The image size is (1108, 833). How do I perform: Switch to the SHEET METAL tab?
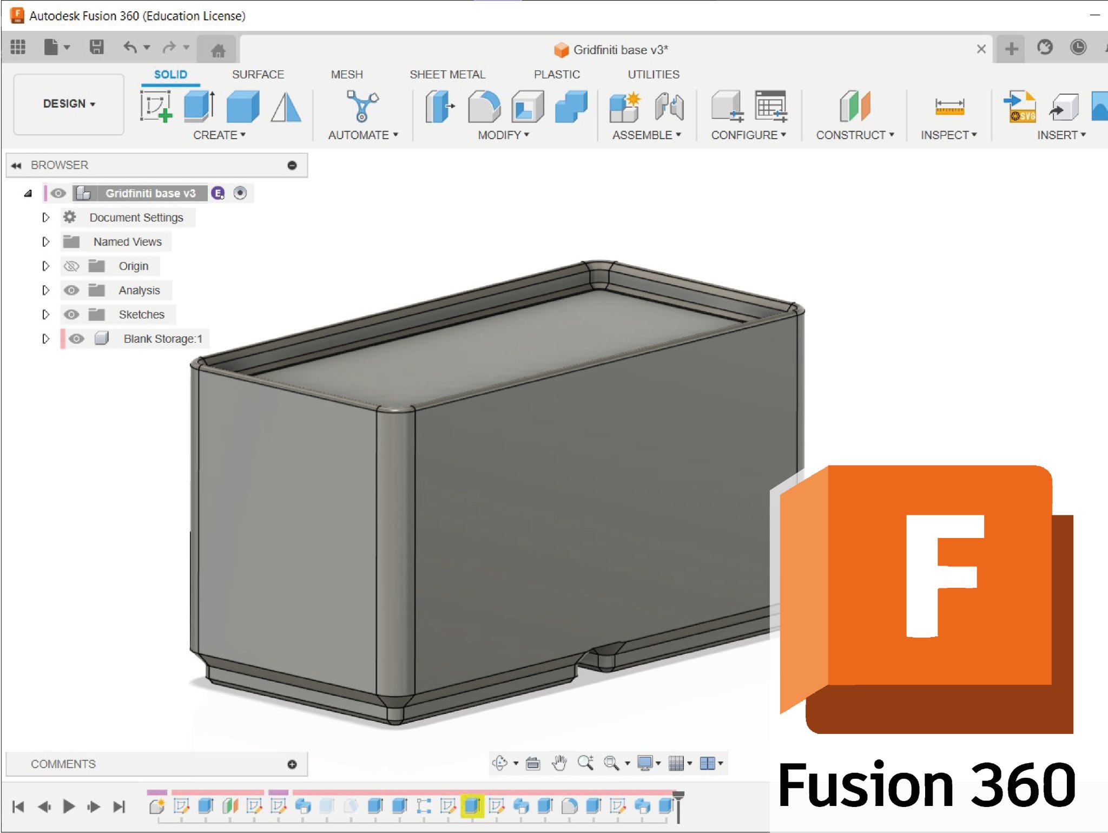click(447, 74)
